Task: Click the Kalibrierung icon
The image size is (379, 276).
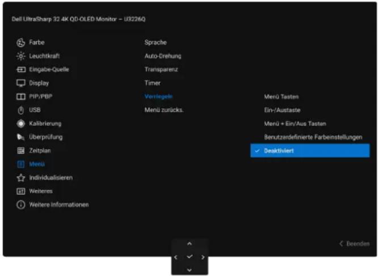Action: [x=21, y=124]
